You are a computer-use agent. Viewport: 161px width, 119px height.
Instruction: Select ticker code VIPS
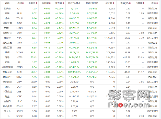pyautogui.click(x=19, y=38)
